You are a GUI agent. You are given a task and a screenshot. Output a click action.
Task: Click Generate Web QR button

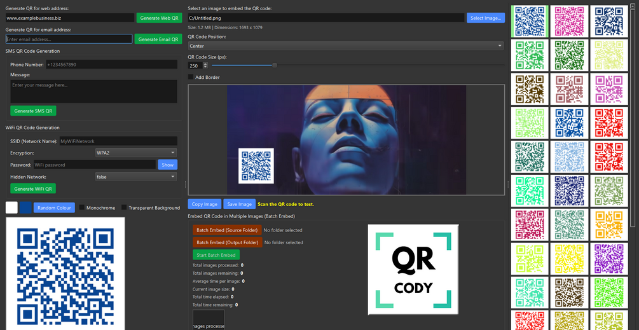coord(160,18)
